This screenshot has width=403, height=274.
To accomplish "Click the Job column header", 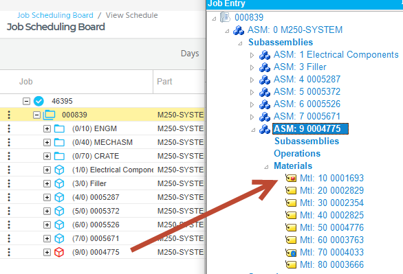I will [x=26, y=82].
